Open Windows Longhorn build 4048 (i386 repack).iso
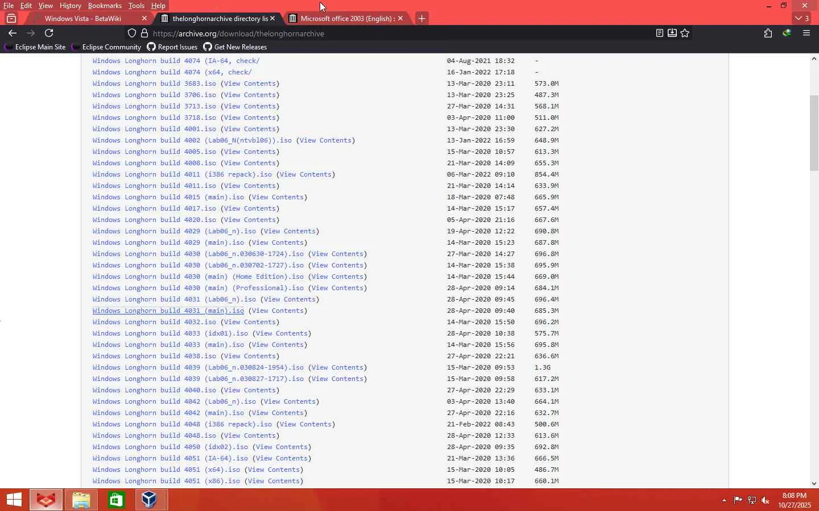 click(x=183, y=424)
